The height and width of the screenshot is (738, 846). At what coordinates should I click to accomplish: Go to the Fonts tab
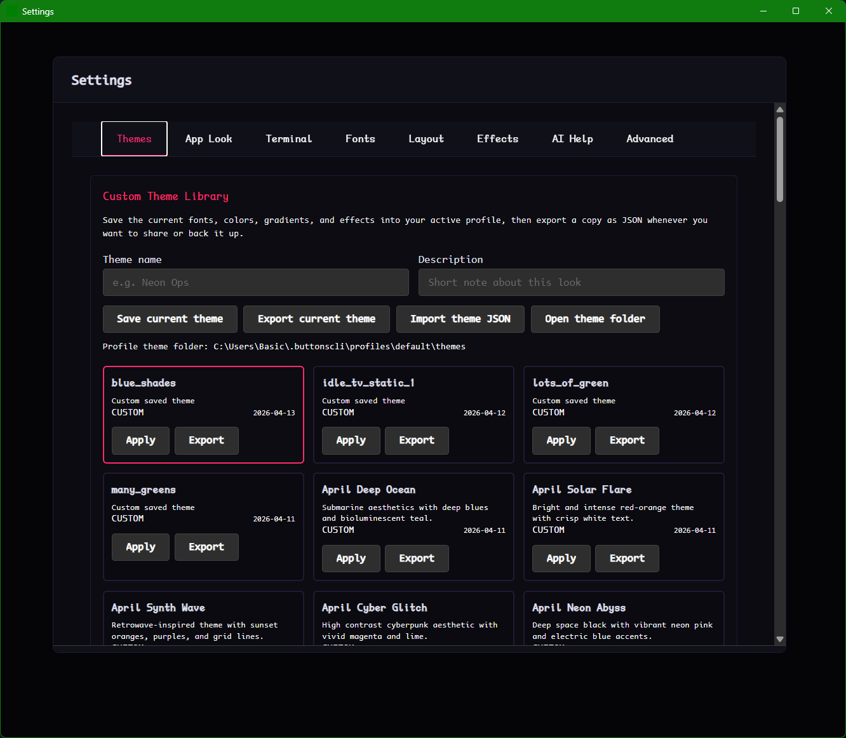(x=360, y=138)
